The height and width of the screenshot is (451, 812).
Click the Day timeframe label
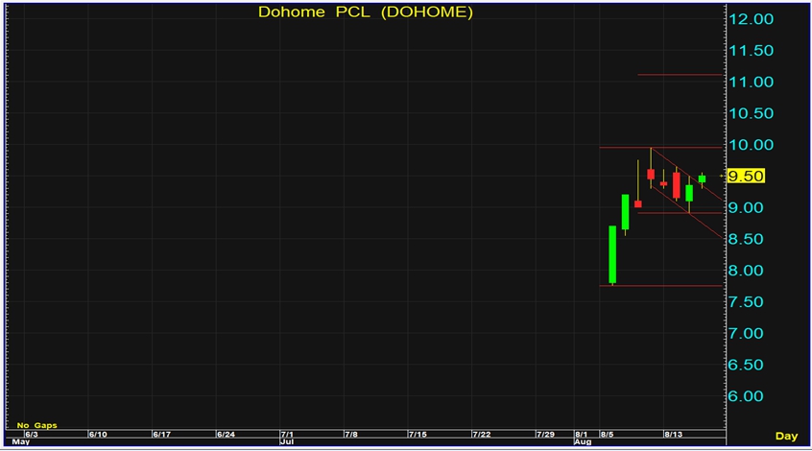(x=786, y=436)
